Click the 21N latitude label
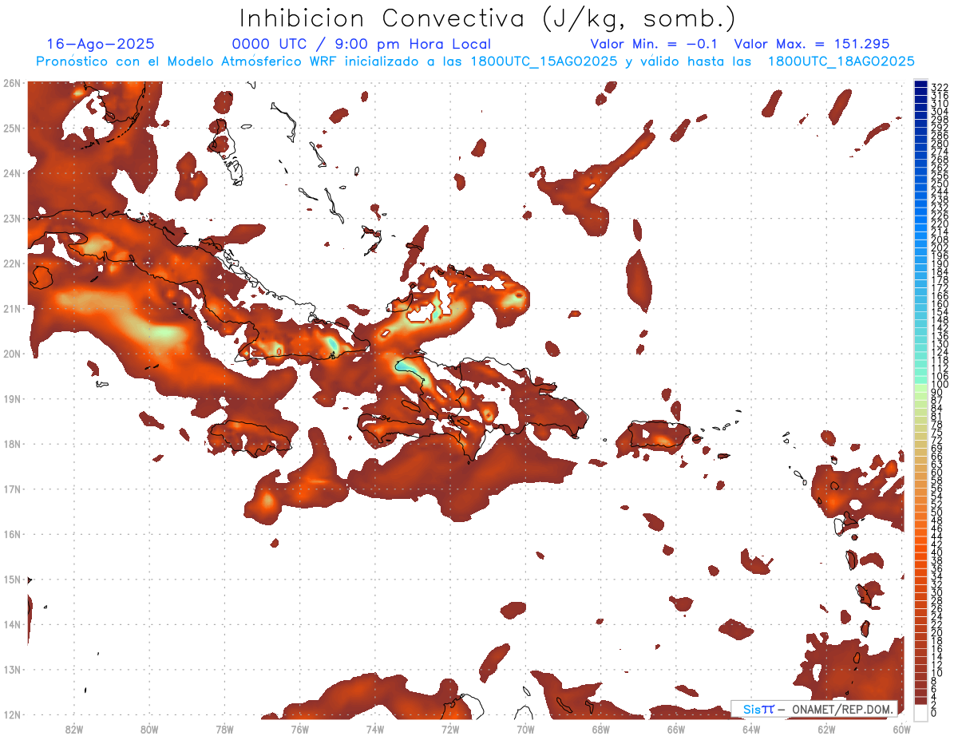Viewport: 958px width, 740px height. (11, 308)
